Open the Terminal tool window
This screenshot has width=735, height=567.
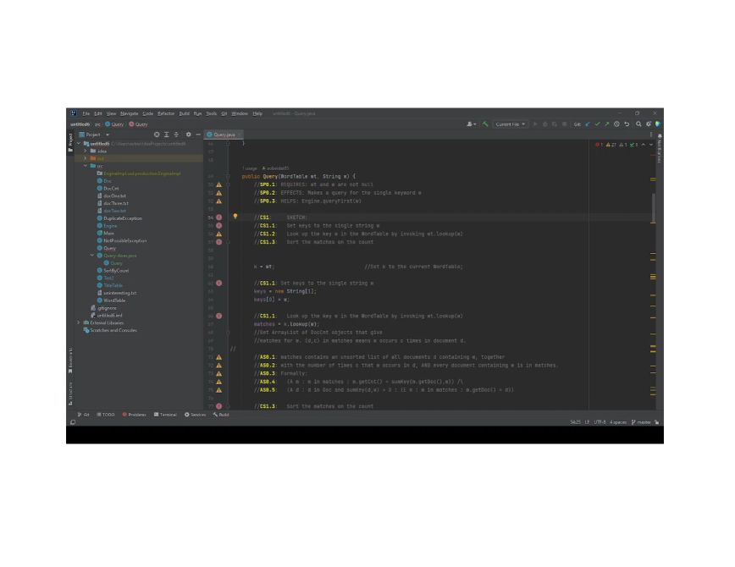point(165,415)
